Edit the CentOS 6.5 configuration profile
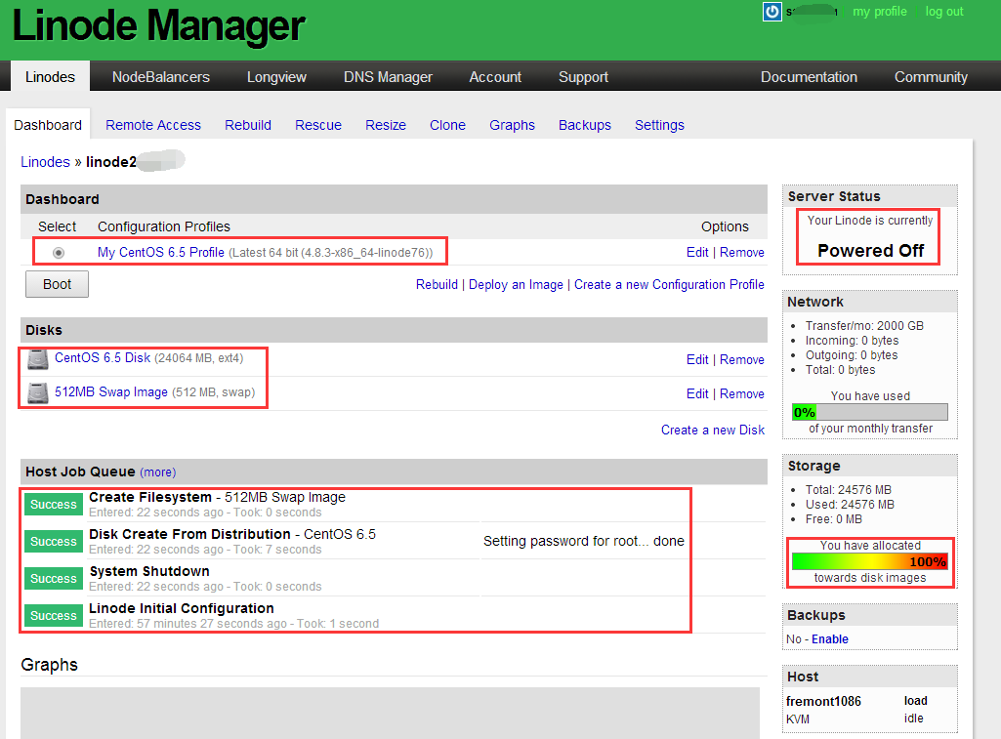Image resolution: width=1001 pixels, height=739 pixels. (697, 252)
